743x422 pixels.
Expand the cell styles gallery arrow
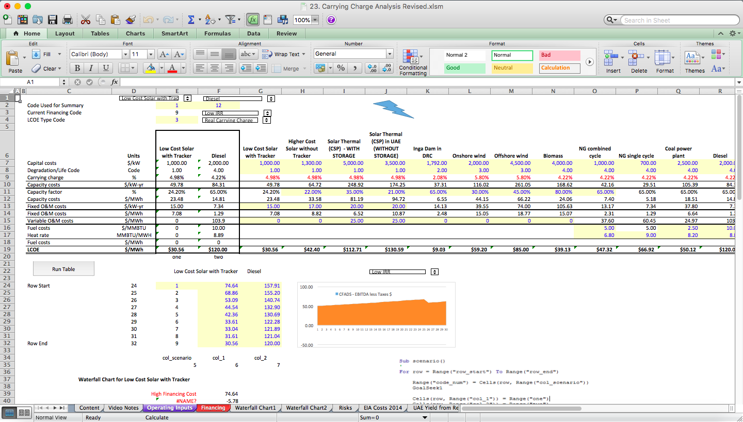point(590,61)
